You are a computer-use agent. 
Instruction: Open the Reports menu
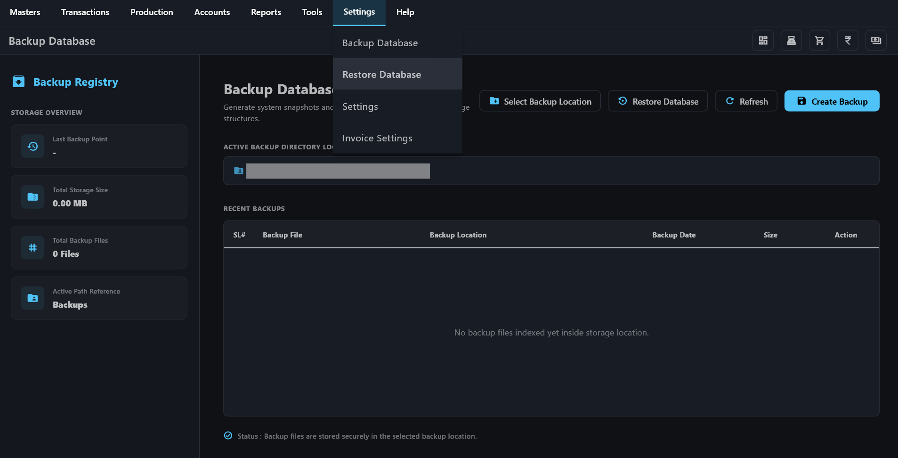pos(266,12)
